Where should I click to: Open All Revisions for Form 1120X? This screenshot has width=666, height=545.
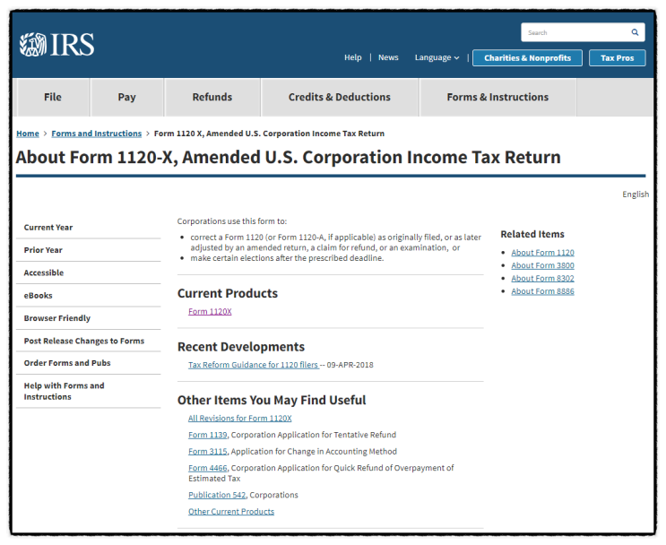pyautogui.click(x=240, y=418)
